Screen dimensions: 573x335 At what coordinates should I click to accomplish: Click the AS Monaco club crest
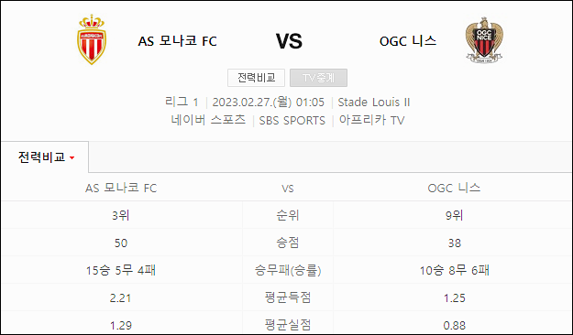[x=92, y=39]
